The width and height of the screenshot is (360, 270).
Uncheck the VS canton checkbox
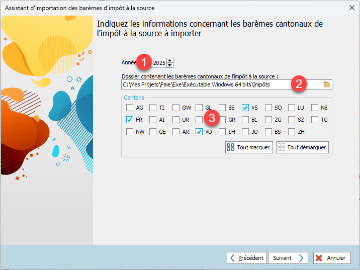pyautogui.click(x=245, y=108)
